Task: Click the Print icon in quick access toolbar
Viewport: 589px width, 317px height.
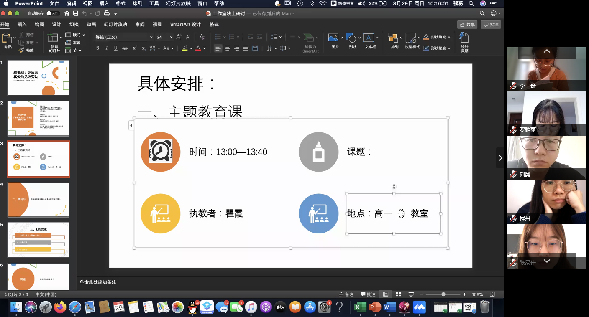Action: (x=107, y=13)
